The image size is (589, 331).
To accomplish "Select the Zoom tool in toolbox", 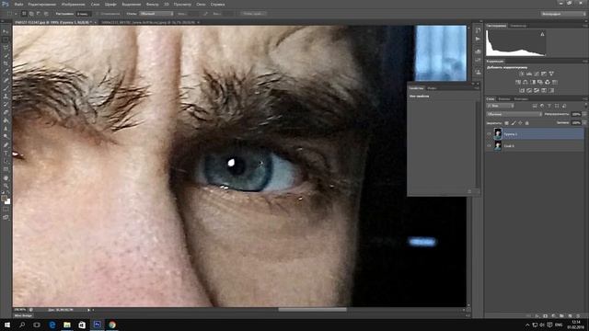I will (6, 186).
